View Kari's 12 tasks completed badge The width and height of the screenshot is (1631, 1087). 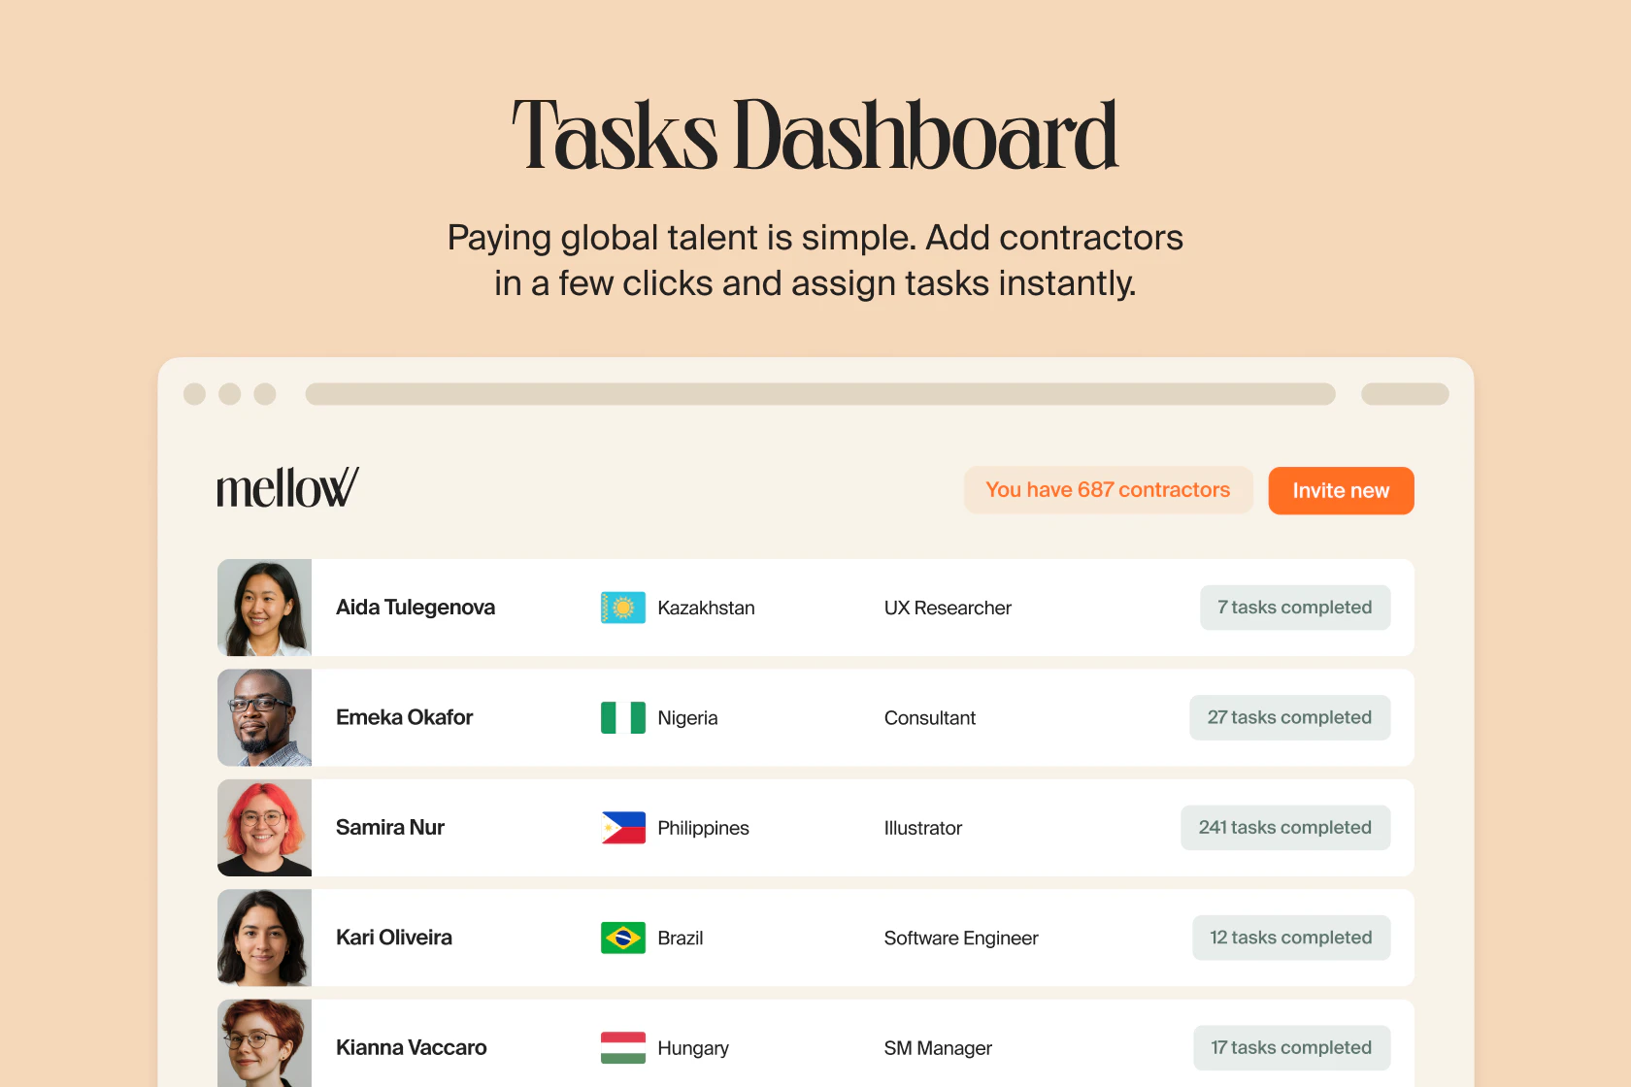[1291, 938]
